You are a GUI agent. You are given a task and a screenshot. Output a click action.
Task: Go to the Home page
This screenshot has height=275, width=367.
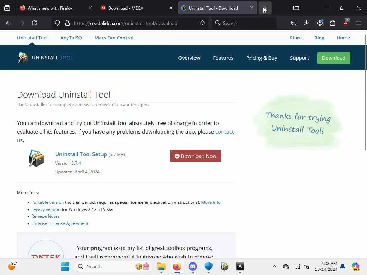point(343,38)
